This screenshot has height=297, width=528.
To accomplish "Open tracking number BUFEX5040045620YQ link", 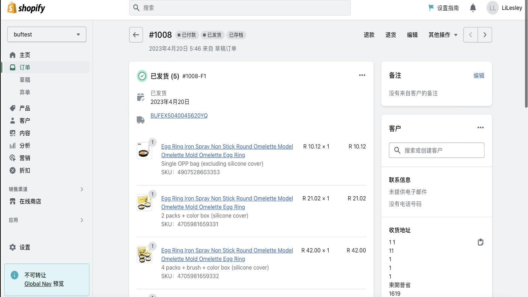I will 179,115.
